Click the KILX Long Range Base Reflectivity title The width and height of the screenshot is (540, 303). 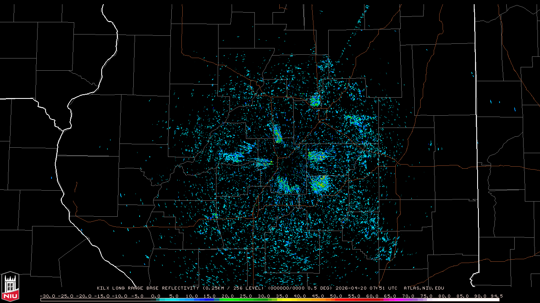tap(148, 288)
